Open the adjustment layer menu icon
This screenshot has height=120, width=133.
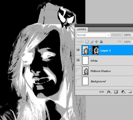click(123, 92)
